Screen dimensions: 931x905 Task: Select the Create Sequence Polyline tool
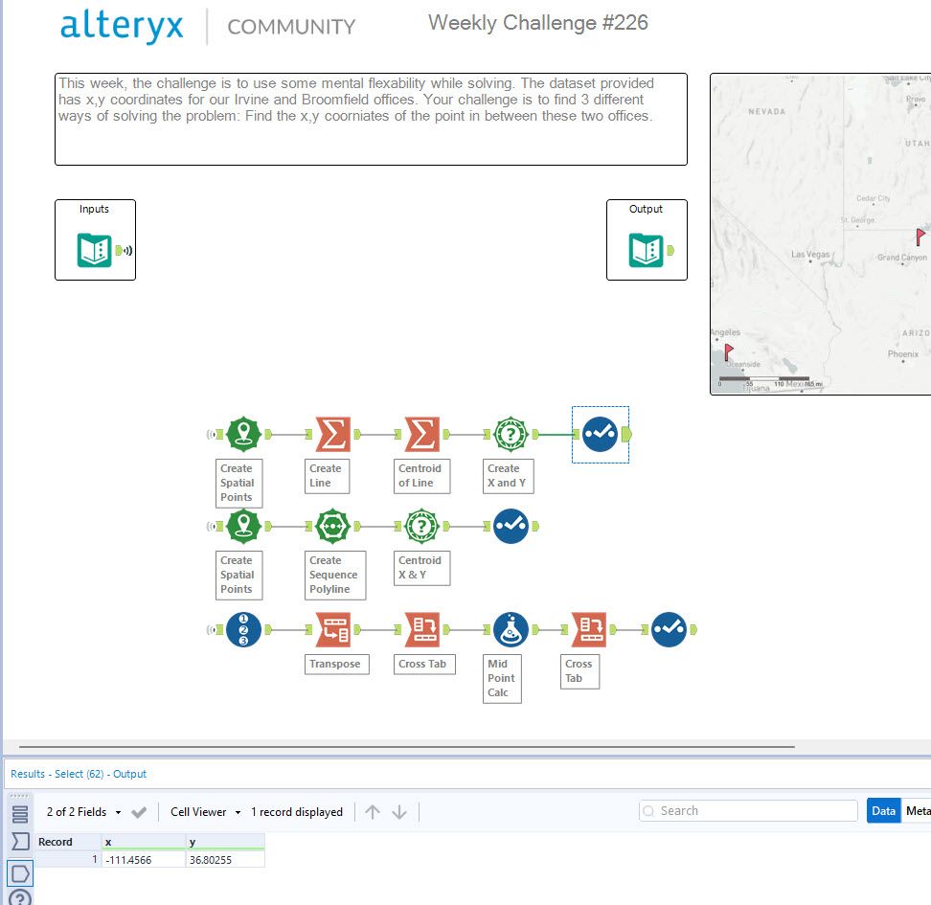(332, 526)
